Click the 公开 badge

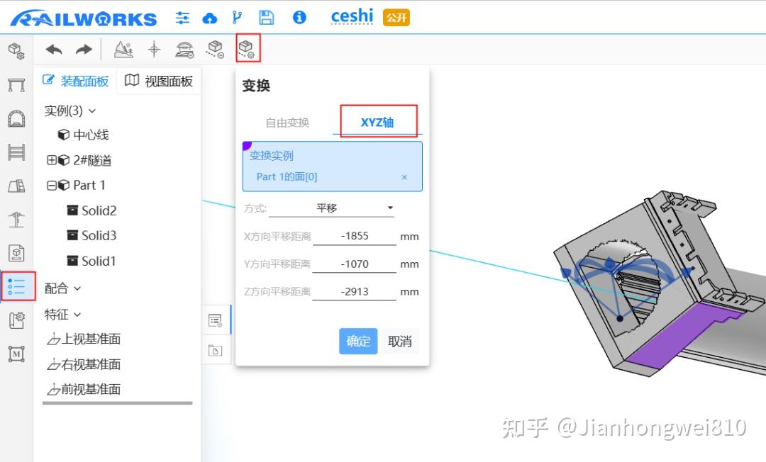click(396, 18)
